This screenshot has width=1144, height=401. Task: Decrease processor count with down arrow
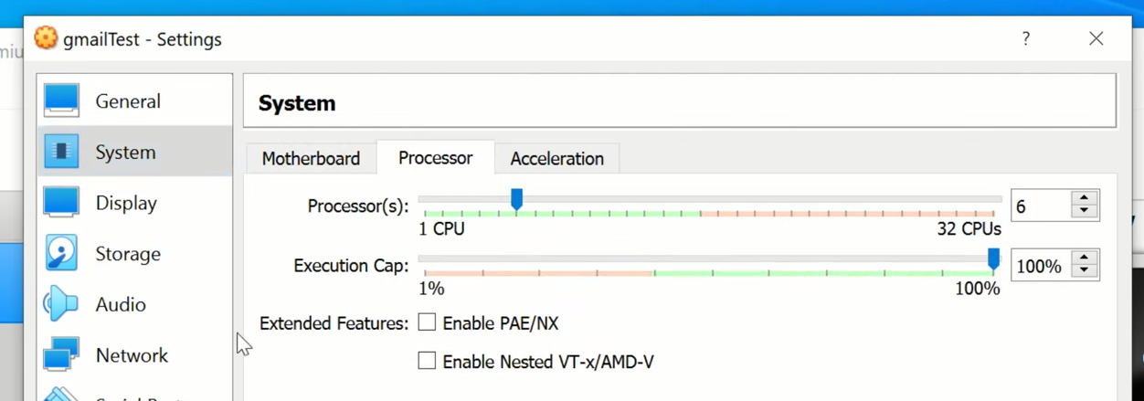tap(1085, 212)
